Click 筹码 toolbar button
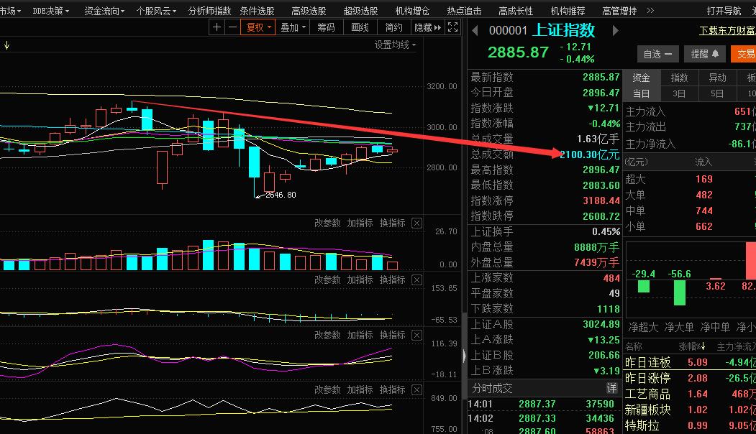This screenshot has height=434, width=756. pyautogui.click(x=326, y=27)
